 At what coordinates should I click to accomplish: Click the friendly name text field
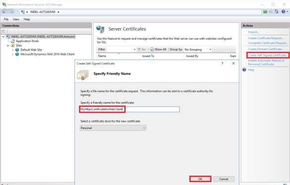[x=130, y=109]
